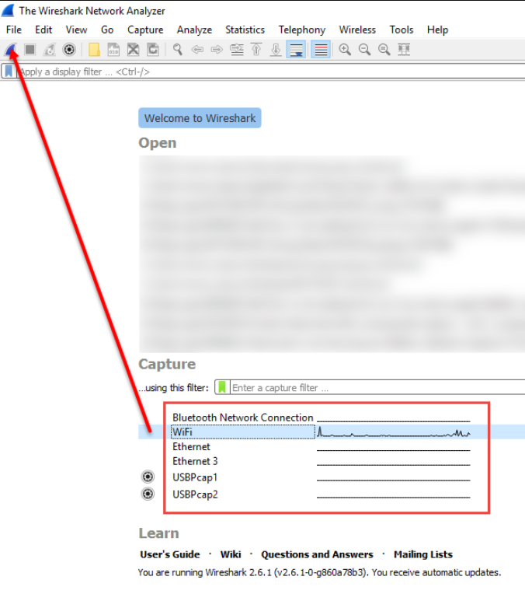The image size is (525, 601).
Task: Open capture options gear icon in toolbar
Action: pos(69,50)
